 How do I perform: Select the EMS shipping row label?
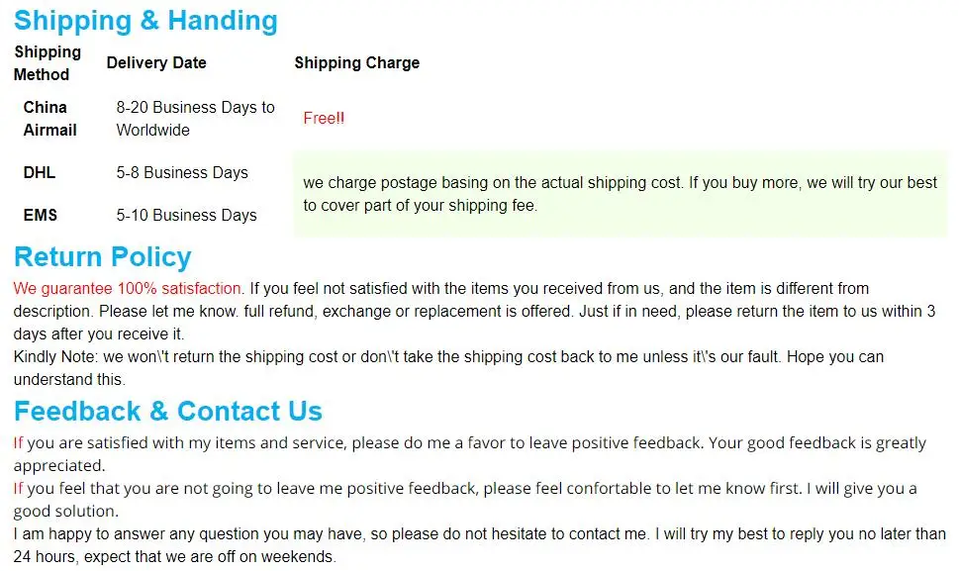(41, 215)
